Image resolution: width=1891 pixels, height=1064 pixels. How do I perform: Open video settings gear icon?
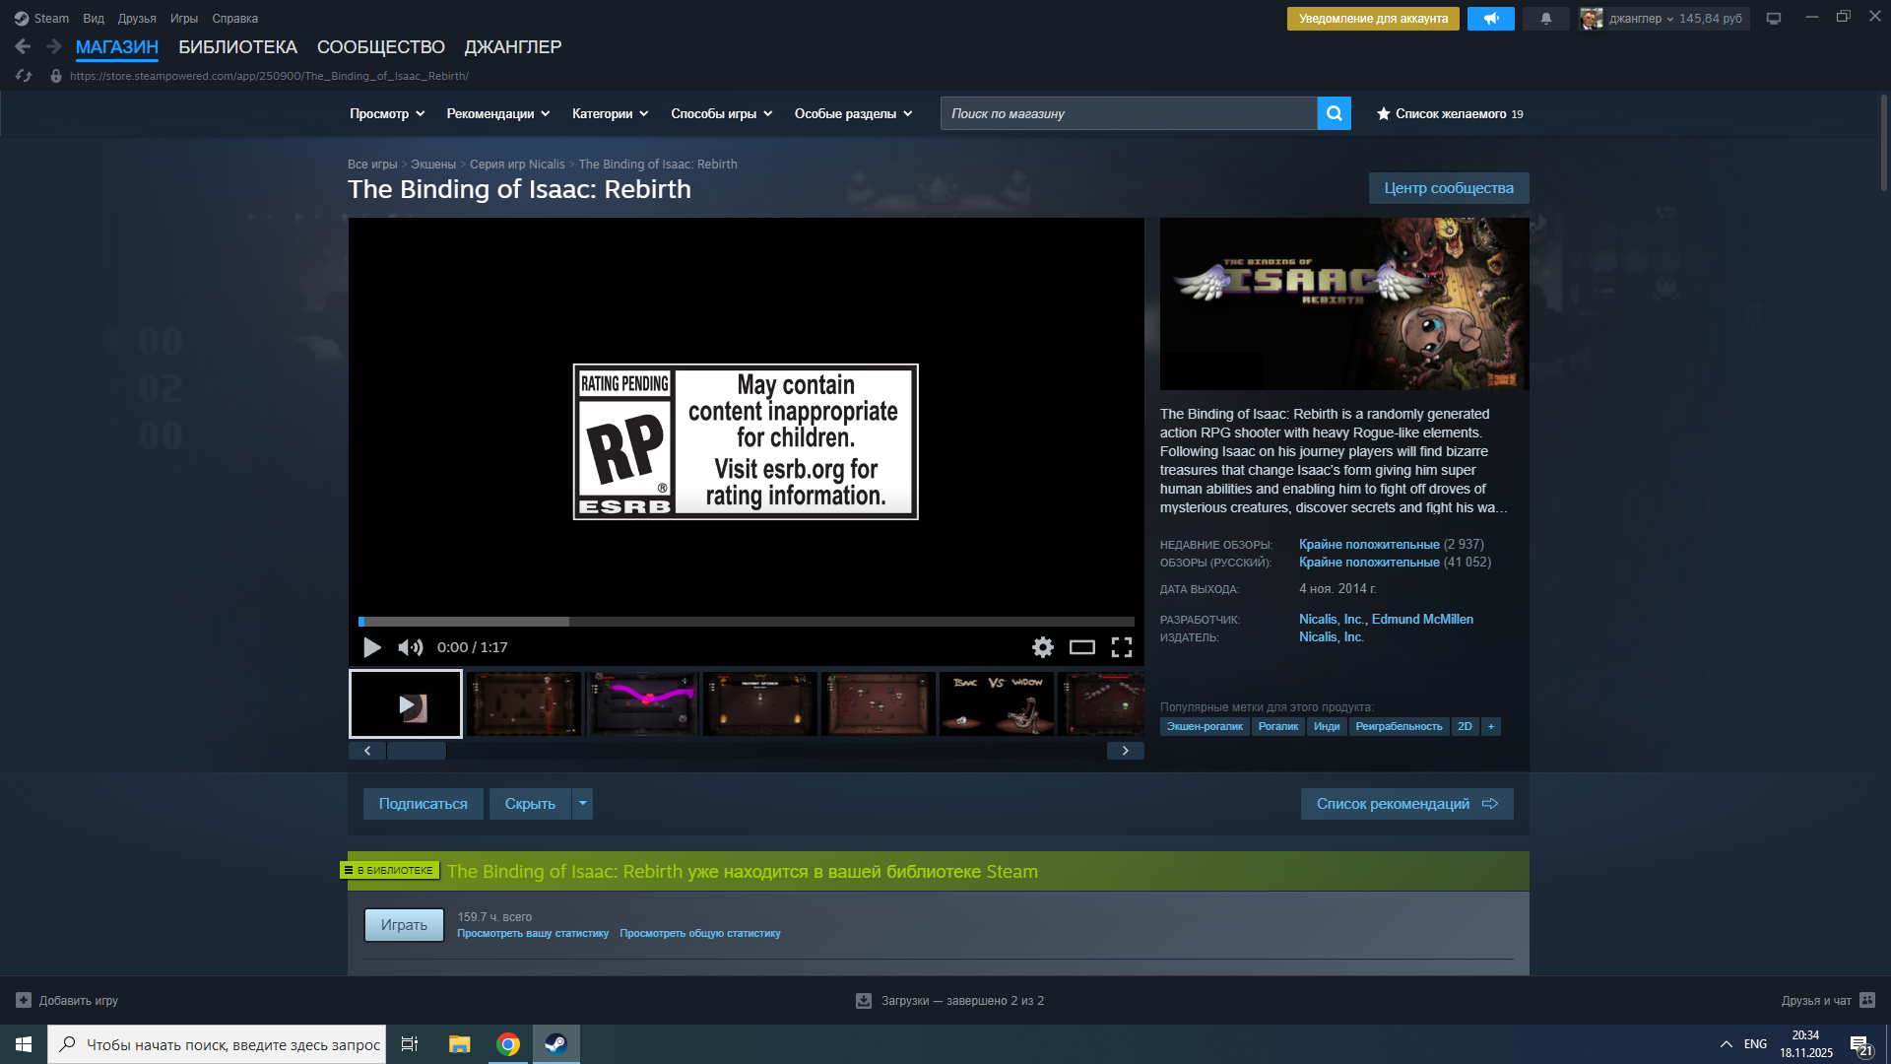pos(1042,647)
